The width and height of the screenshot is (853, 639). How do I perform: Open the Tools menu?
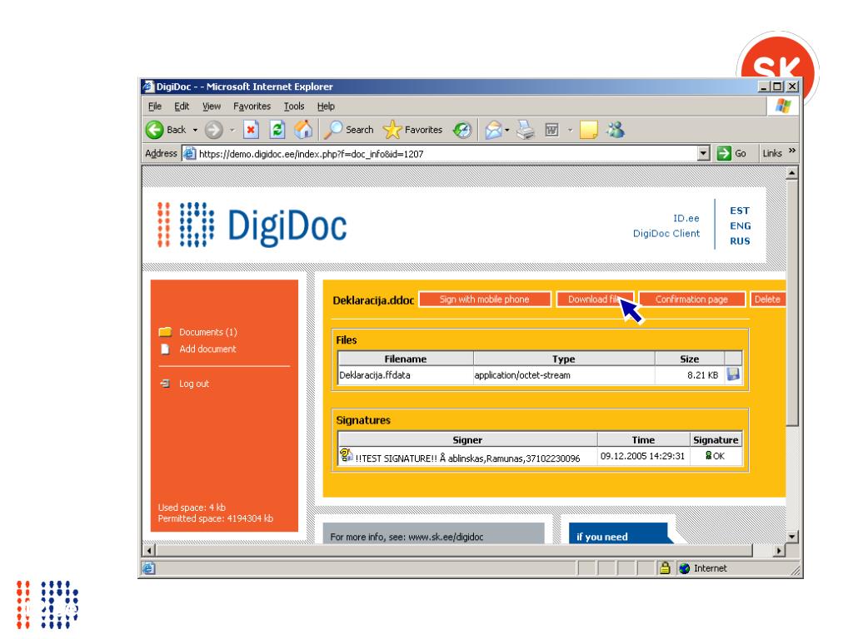click(x=294, y=106)
